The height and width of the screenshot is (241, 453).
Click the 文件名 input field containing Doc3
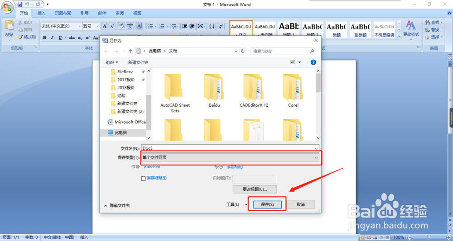(230, 148)
